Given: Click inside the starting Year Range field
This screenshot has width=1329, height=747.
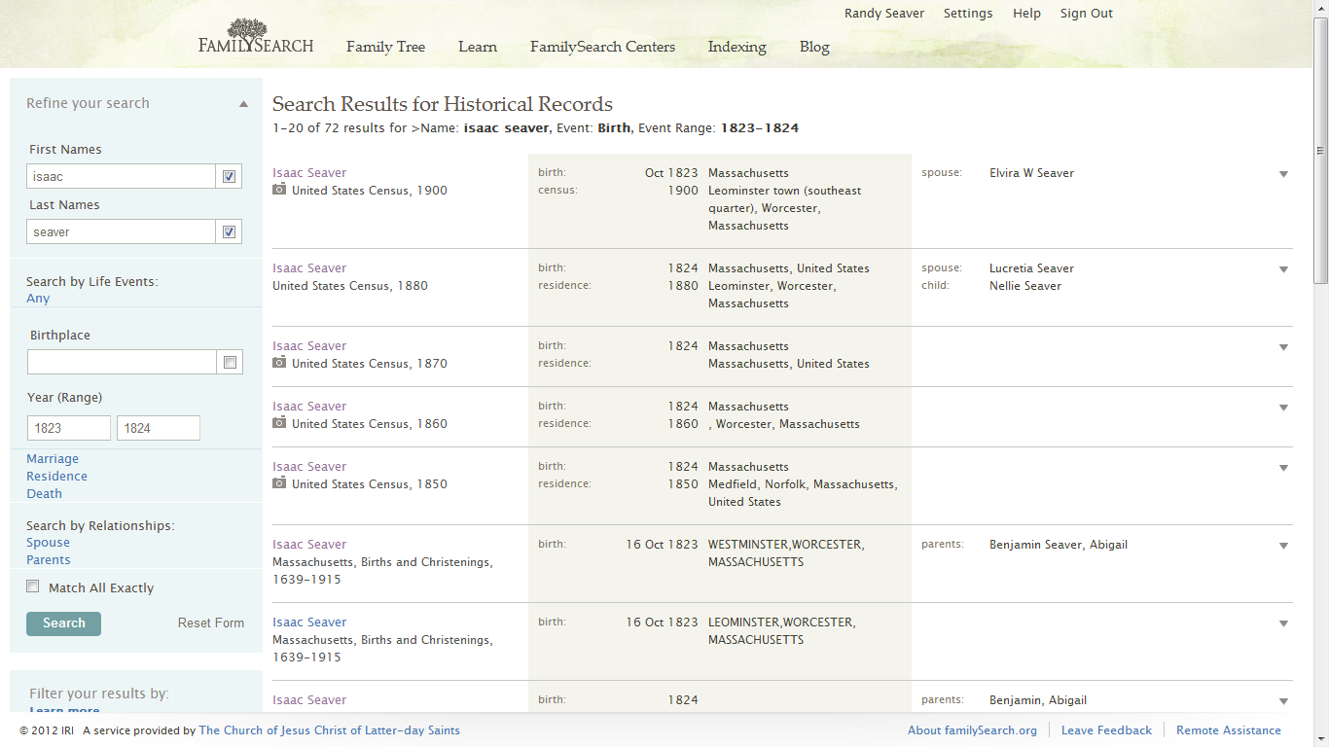Looking at the screenshot, I should pos(68,427).
